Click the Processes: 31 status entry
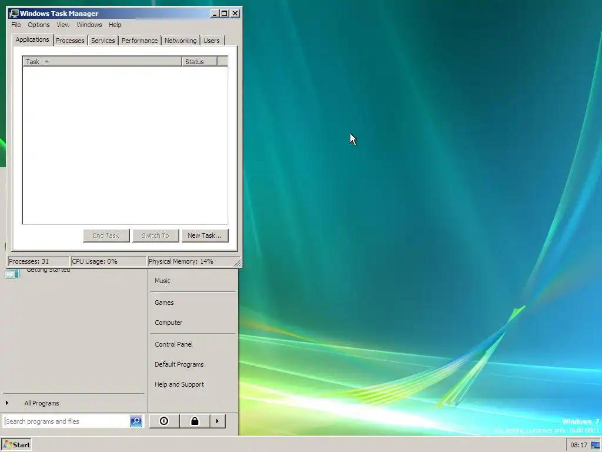602x452 pixels. point(38,261)
